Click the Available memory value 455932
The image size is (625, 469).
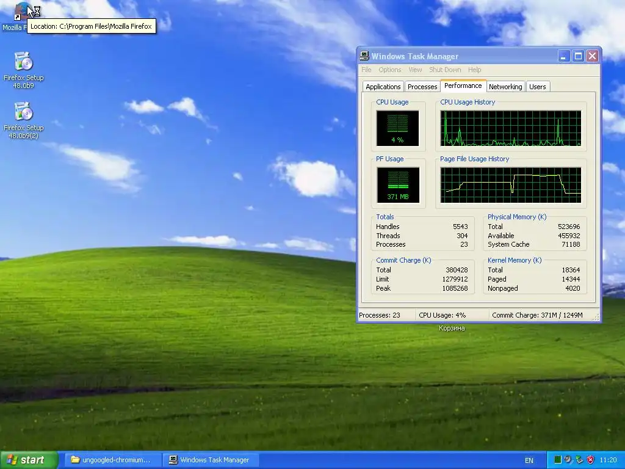(569, 236)
